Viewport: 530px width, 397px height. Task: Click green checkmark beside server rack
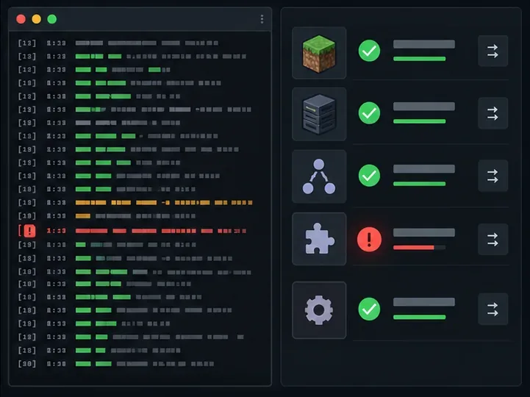[x=369, y=113]
